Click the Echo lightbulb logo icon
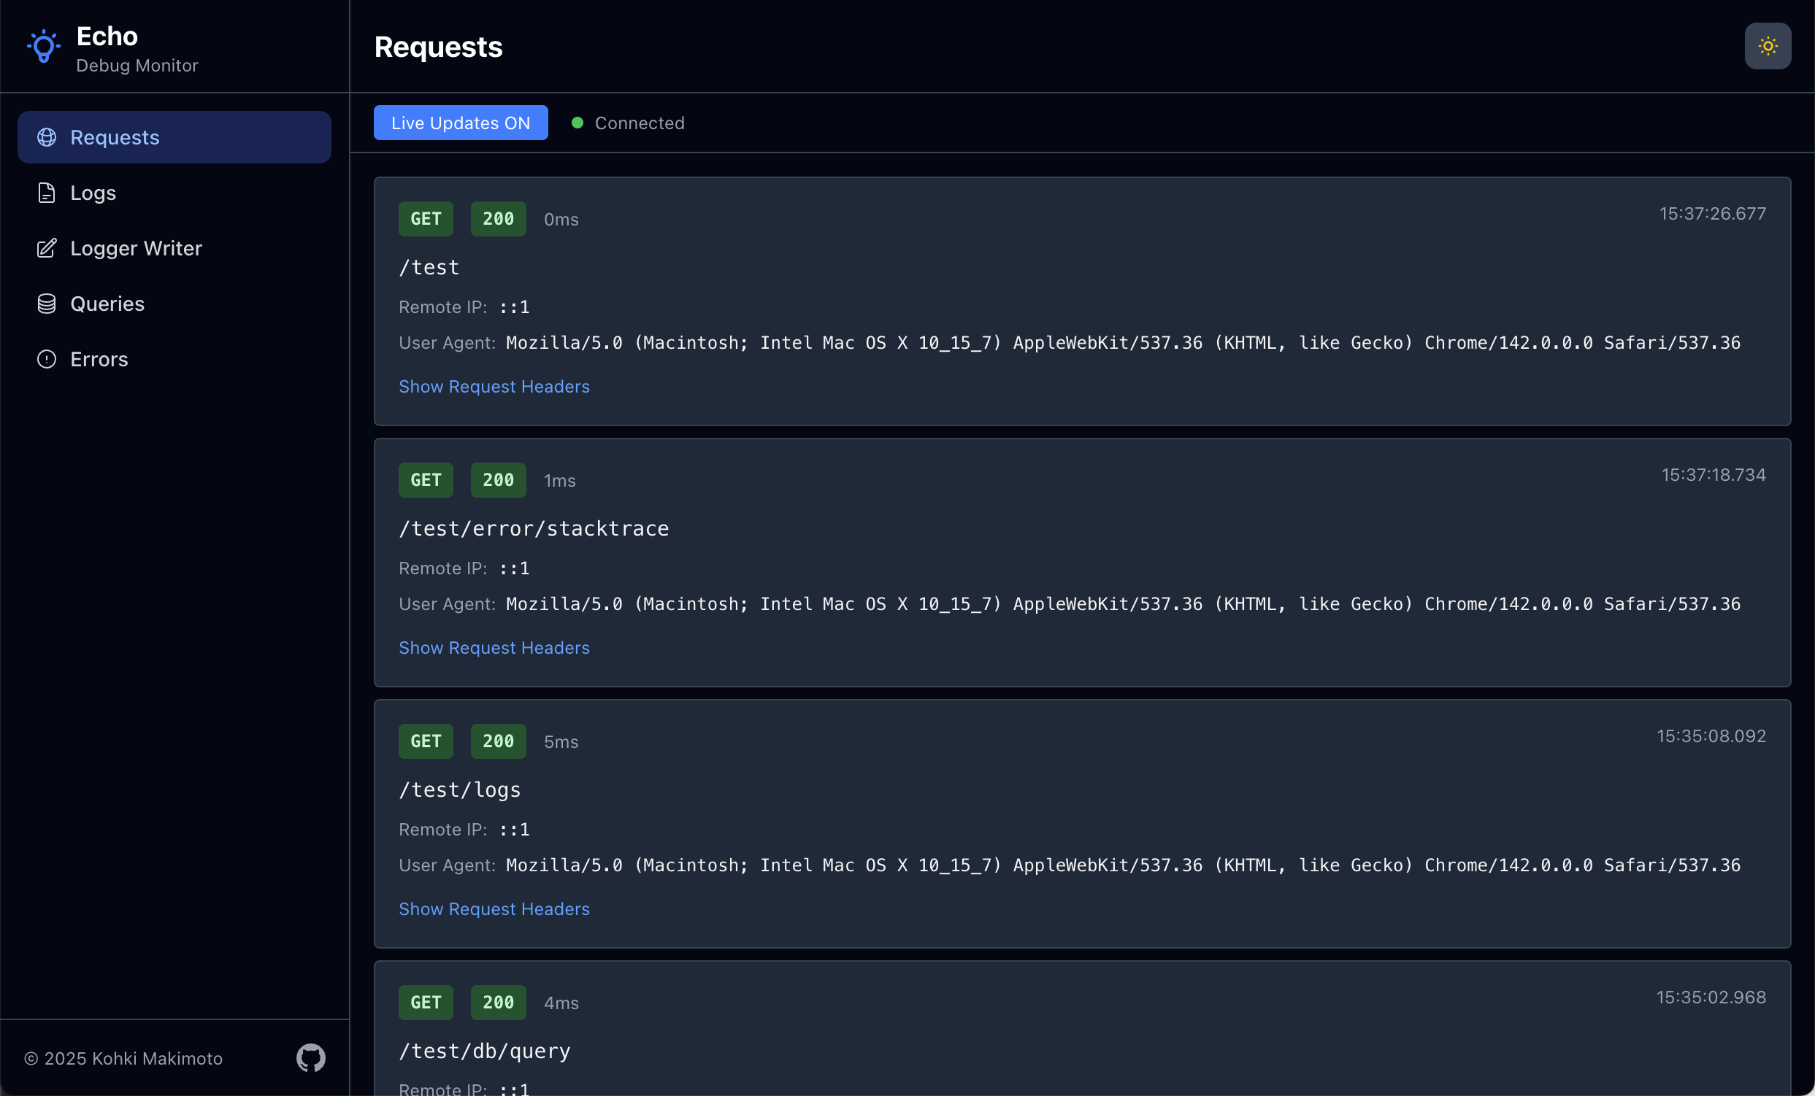The width and height of the screenshot is (1815, 1096). point(44,47)
